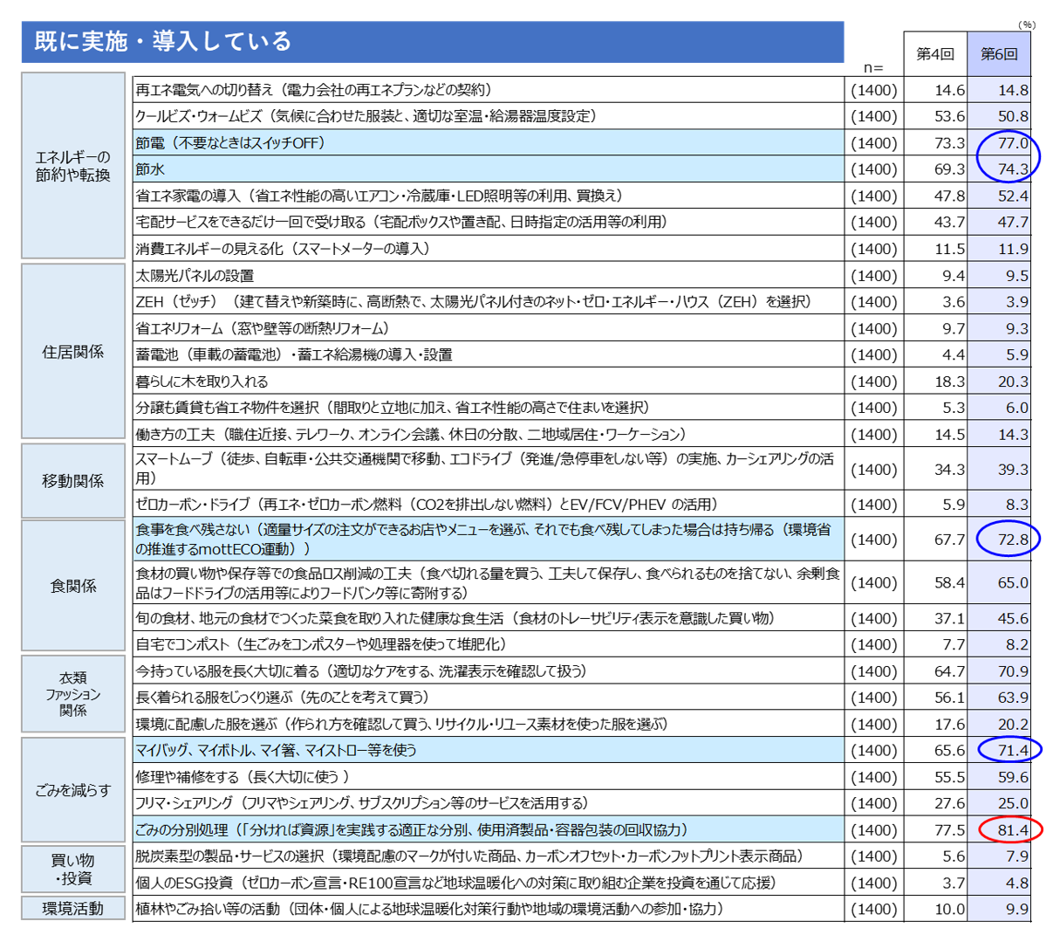Viewport: 1060px width, 935px height.
Task: Click the 長く着られる服をじっくり選ぶ row text
Action: tap(283, 698)
